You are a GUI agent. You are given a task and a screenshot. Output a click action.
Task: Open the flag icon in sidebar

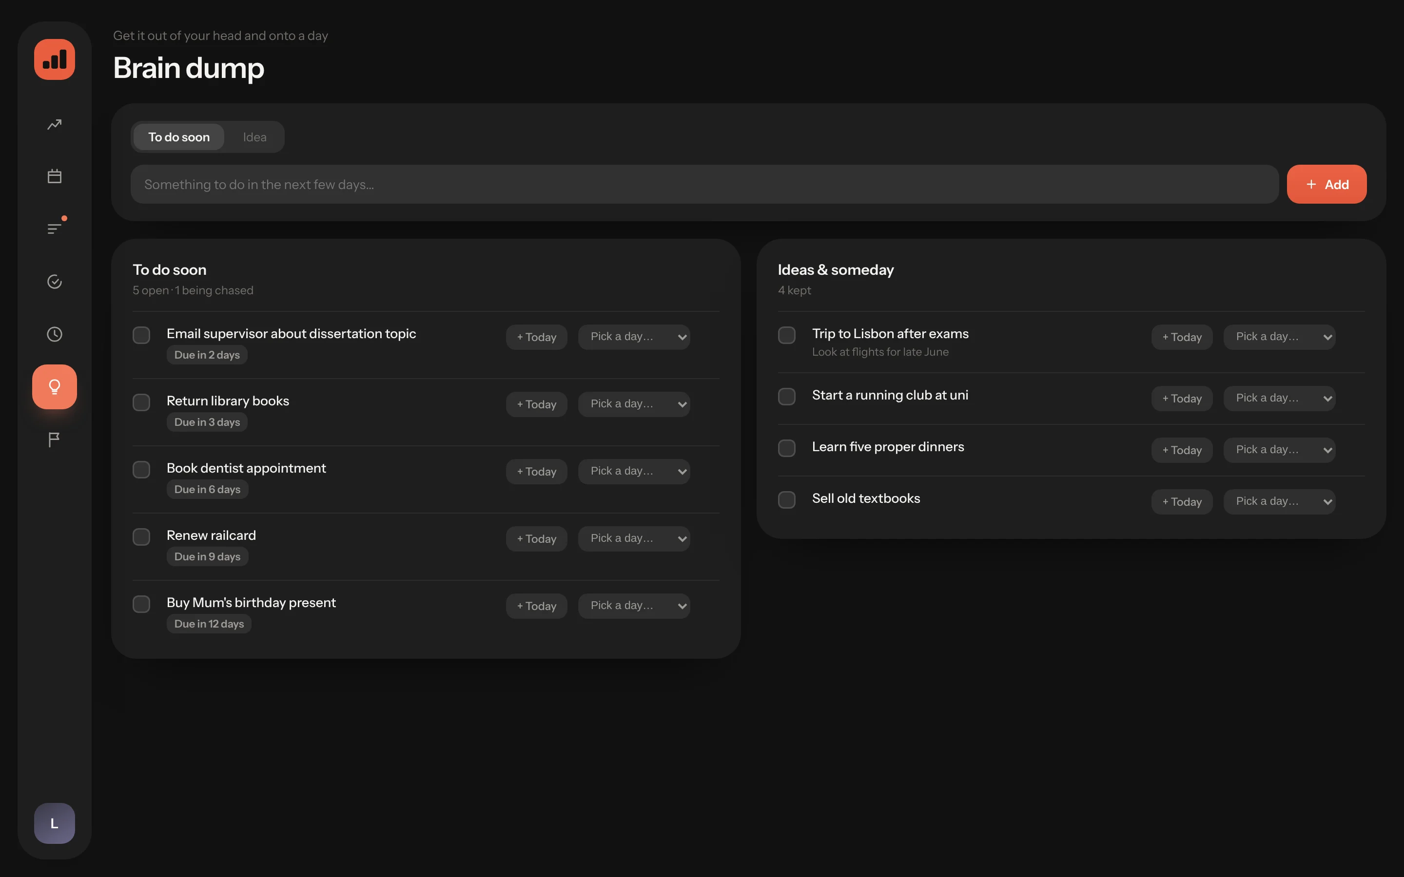pos(55,439)
